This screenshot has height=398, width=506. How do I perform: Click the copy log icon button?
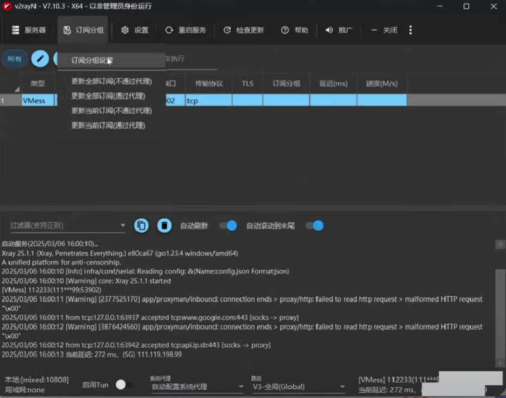[141, 225]
